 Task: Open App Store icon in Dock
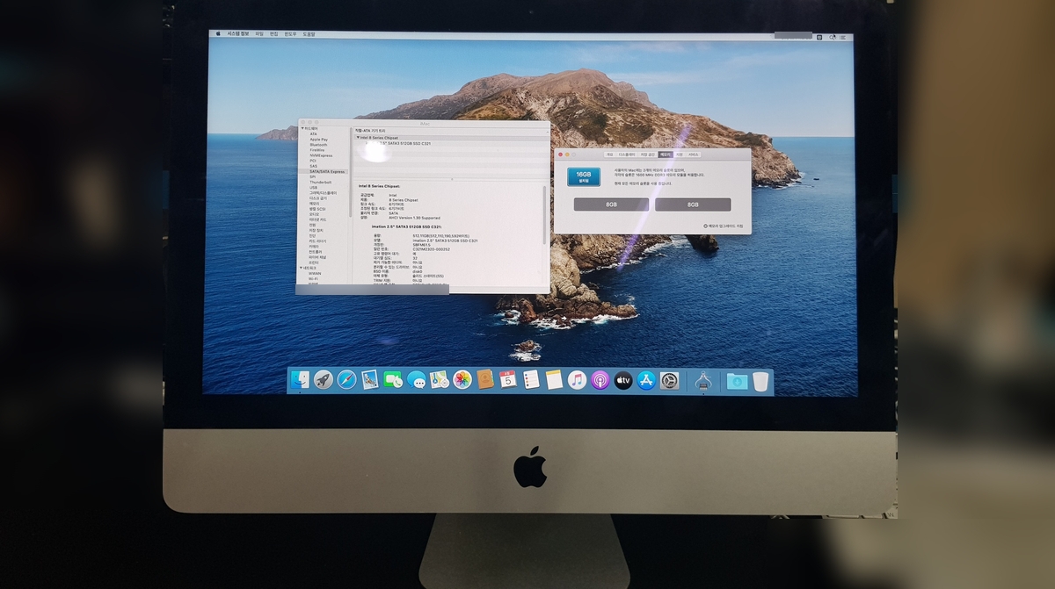tap(646, 380)
